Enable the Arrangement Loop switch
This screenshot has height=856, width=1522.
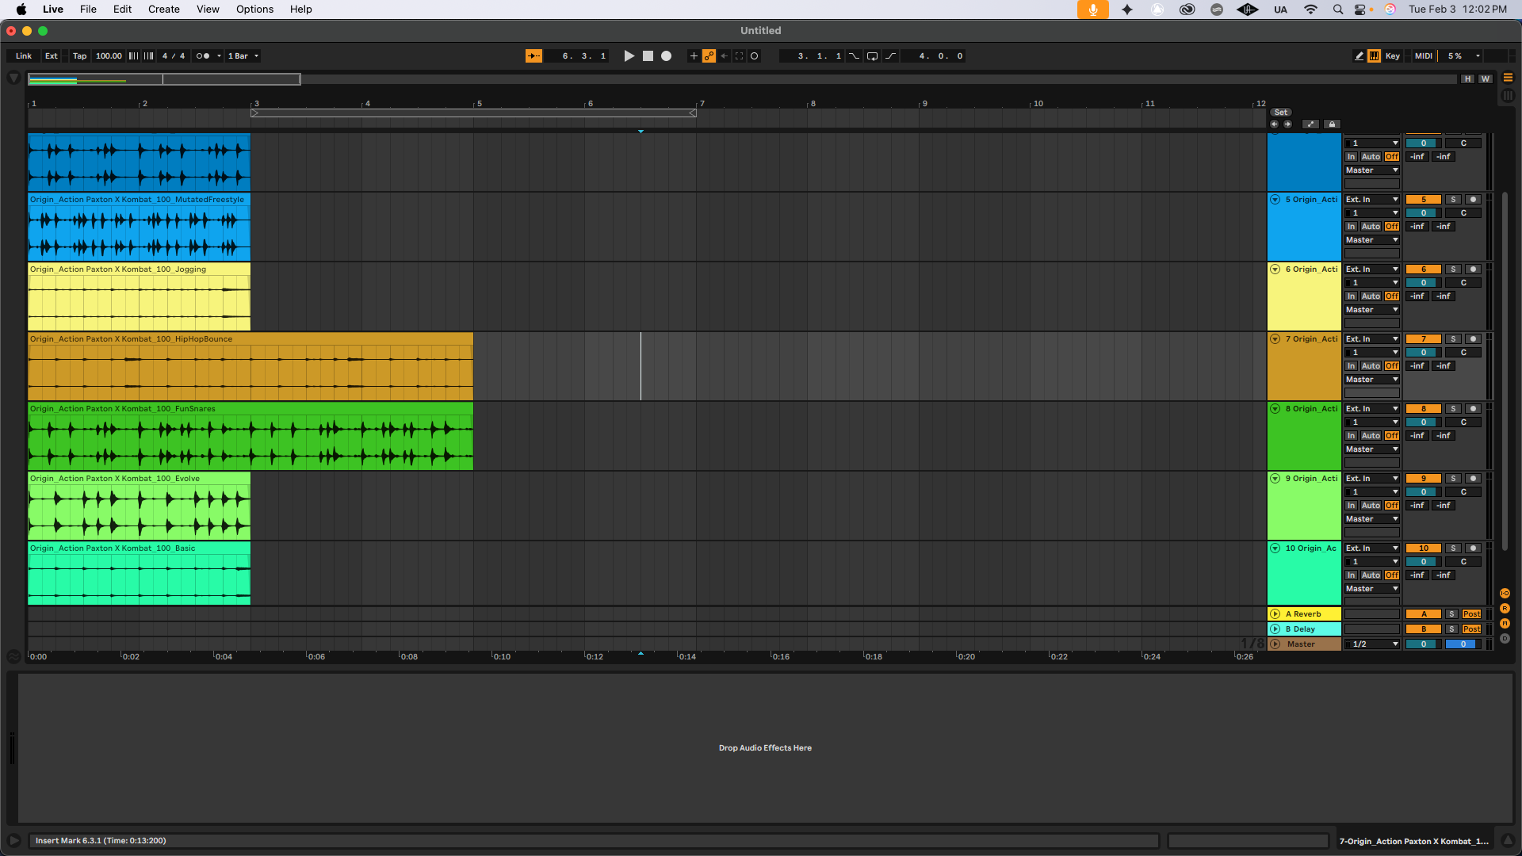pos(872,56)
